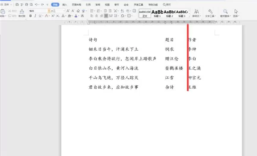Toggle the center alignment button
The image size is (257, 156).
pos(96,16)
